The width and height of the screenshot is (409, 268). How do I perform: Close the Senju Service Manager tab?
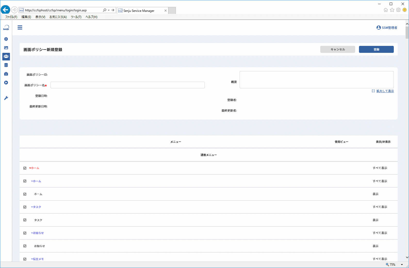pyautogui.click(x=166, y=11)
